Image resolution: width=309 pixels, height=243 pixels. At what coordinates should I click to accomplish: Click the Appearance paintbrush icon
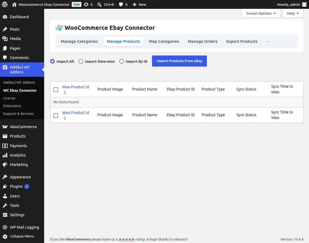pos(5,177)
